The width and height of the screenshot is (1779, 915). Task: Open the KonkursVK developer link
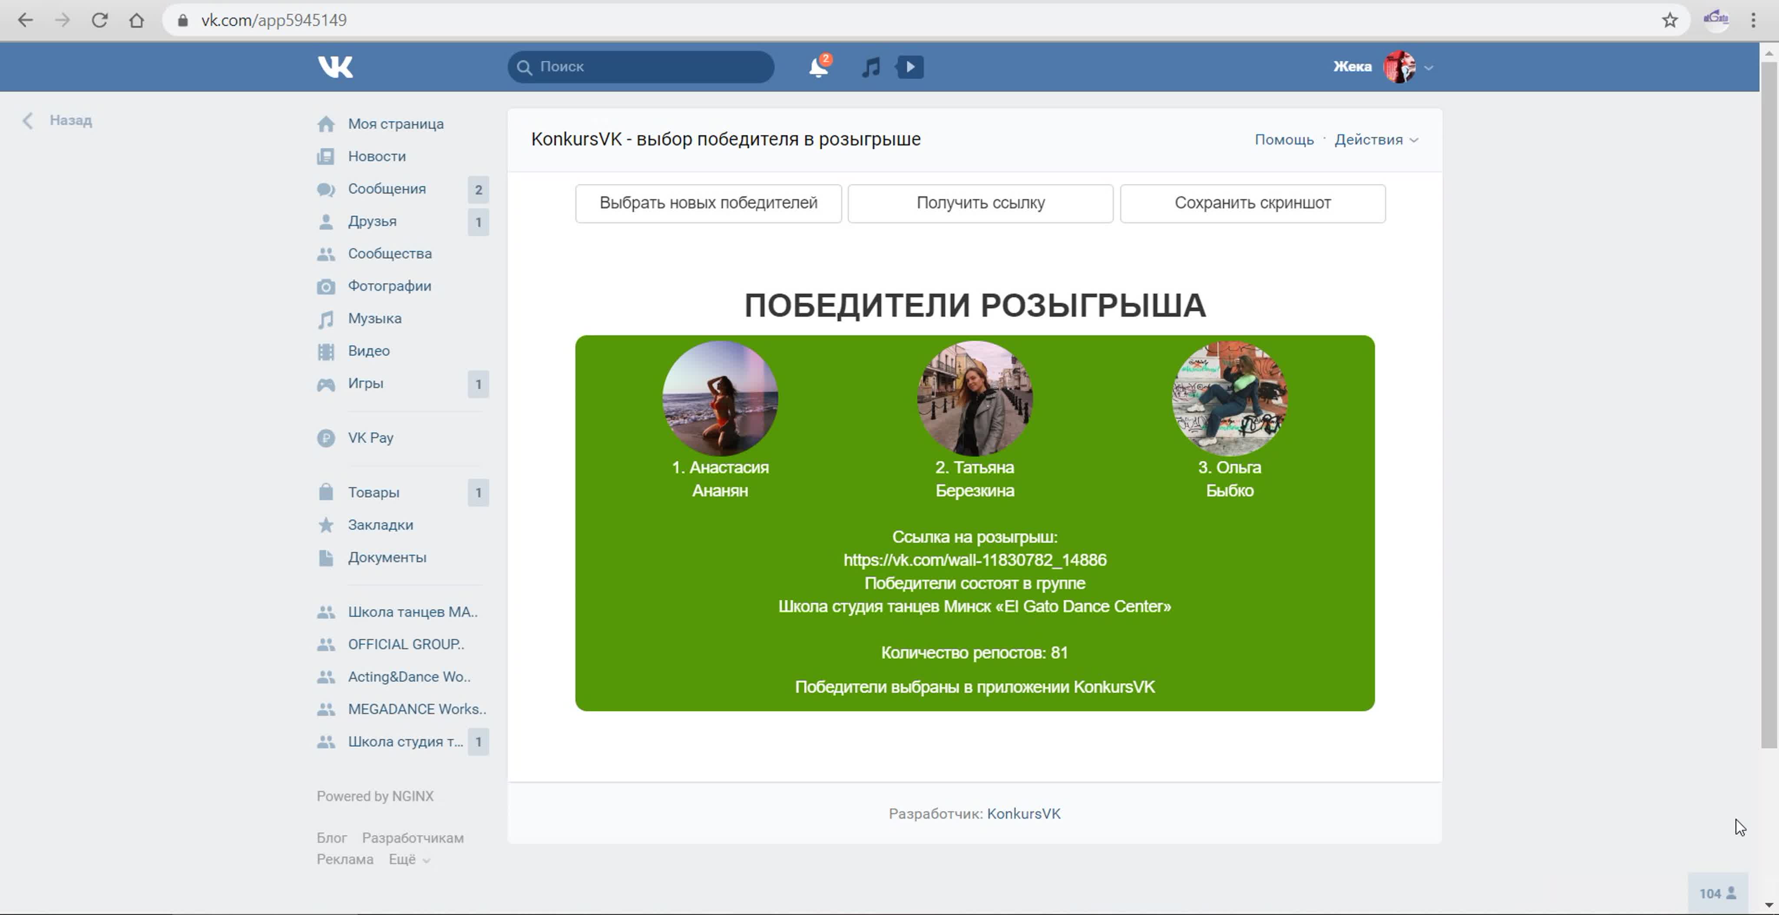pyautogui.click(x=1023, y=813)
